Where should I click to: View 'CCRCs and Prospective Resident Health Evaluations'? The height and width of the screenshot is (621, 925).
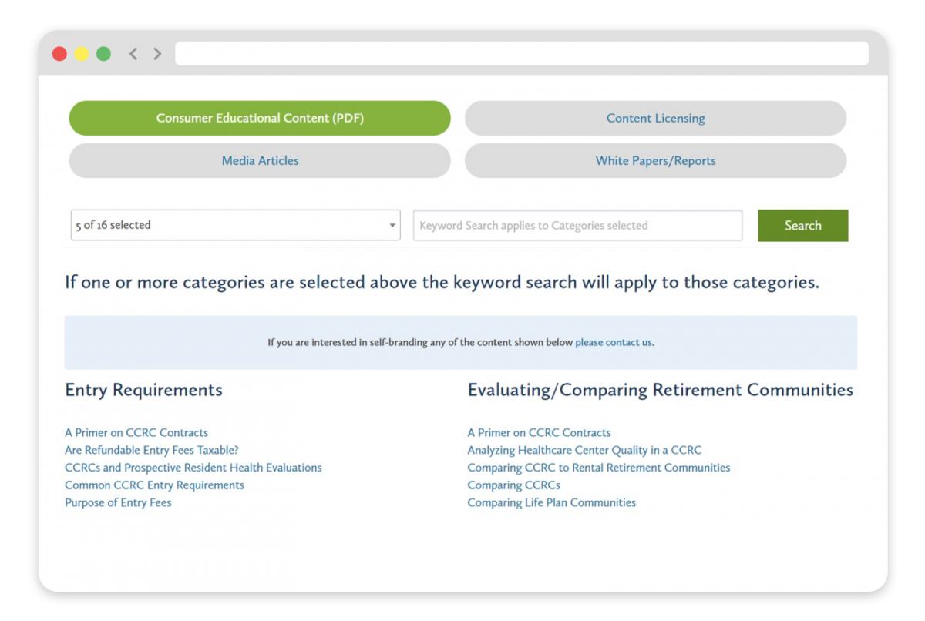pos(193,468)
